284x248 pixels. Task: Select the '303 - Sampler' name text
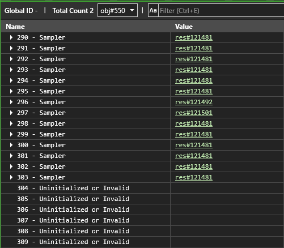(41, 177)
